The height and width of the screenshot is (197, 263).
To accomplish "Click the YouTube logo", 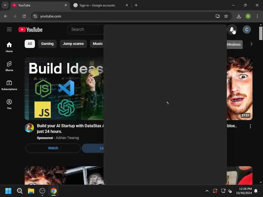I will point(30,29).
